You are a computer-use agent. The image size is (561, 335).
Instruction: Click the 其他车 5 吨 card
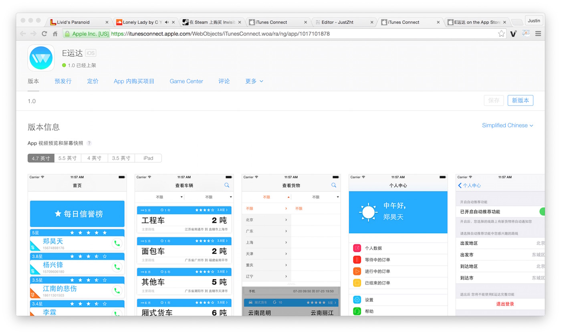click(x=184, y=281)
